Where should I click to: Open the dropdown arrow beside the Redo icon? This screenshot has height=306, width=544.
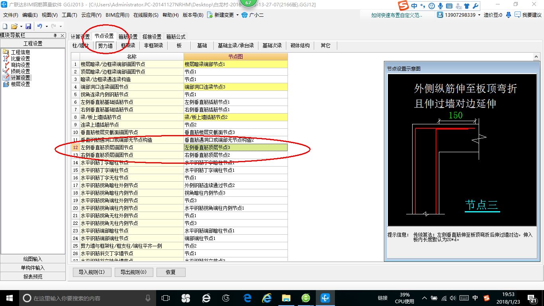pos(60,26)
